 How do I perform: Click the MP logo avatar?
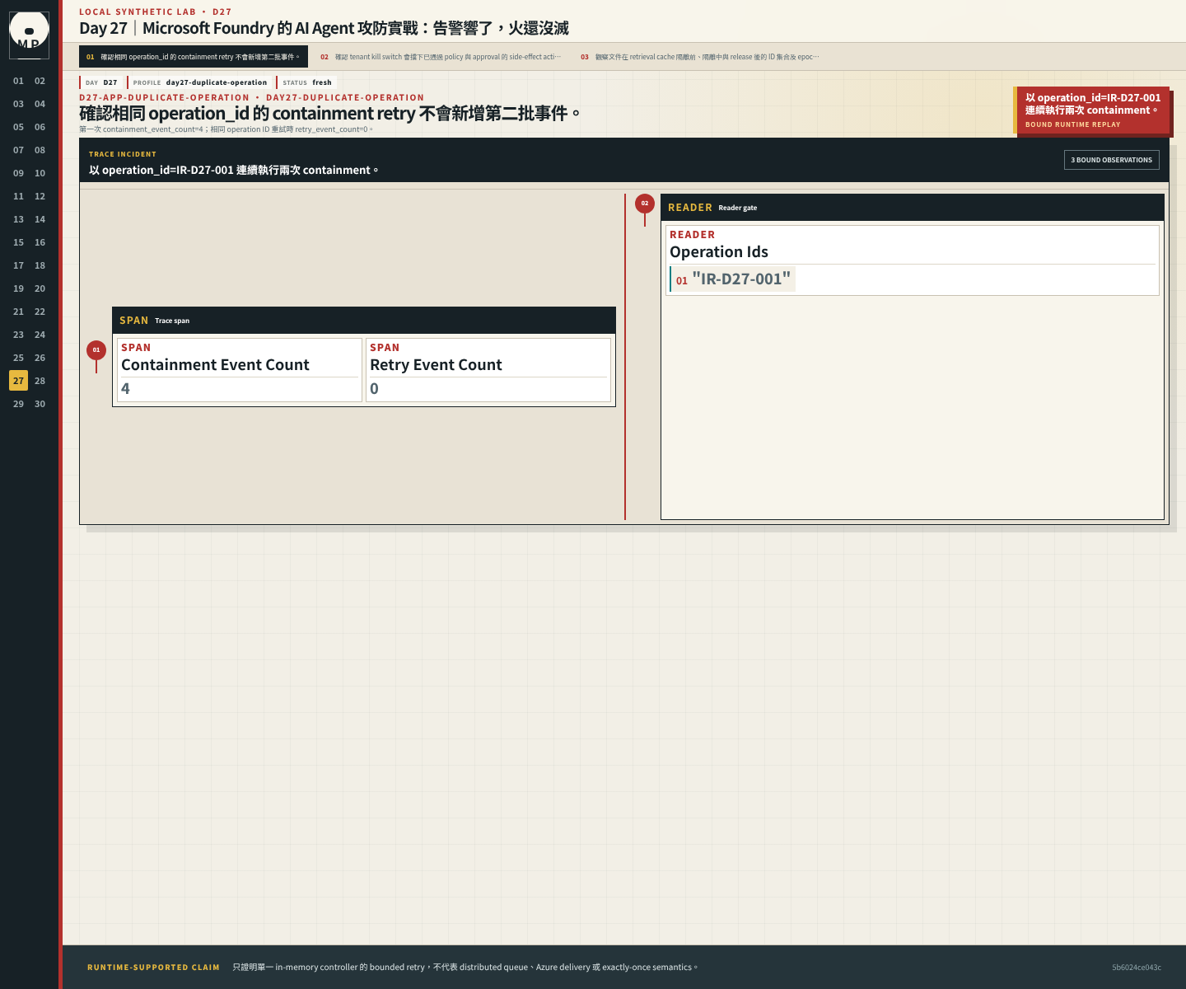29,35
